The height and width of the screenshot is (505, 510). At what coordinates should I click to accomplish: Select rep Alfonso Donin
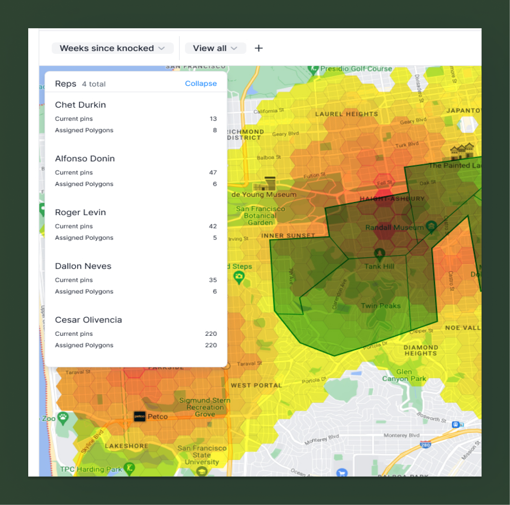(x=85, y=159)
